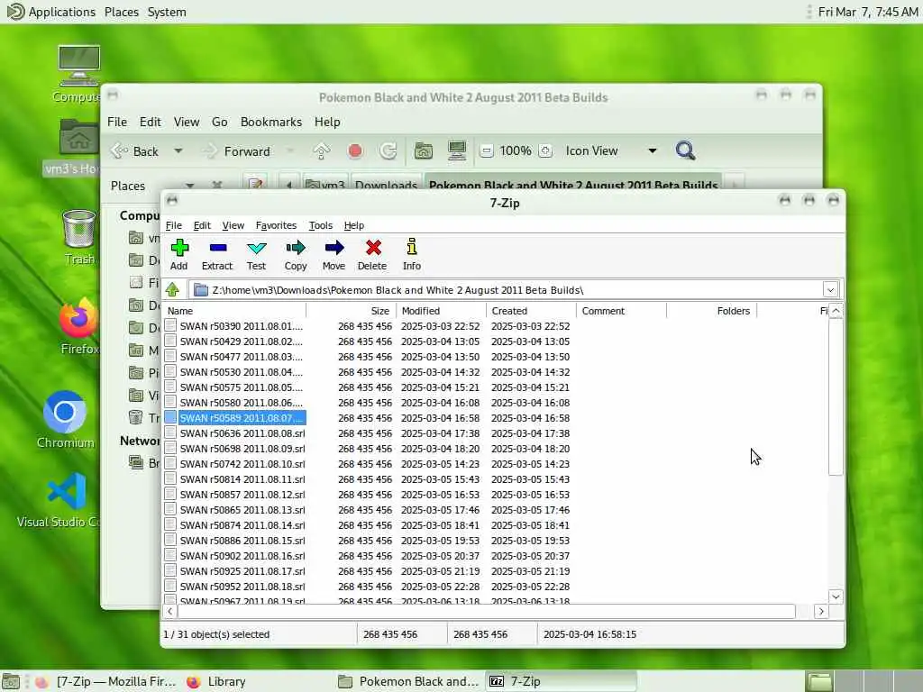923x692 pixels.
Task: Click the scroll right arrow in 7-Zip
Action: click(821, 612)
